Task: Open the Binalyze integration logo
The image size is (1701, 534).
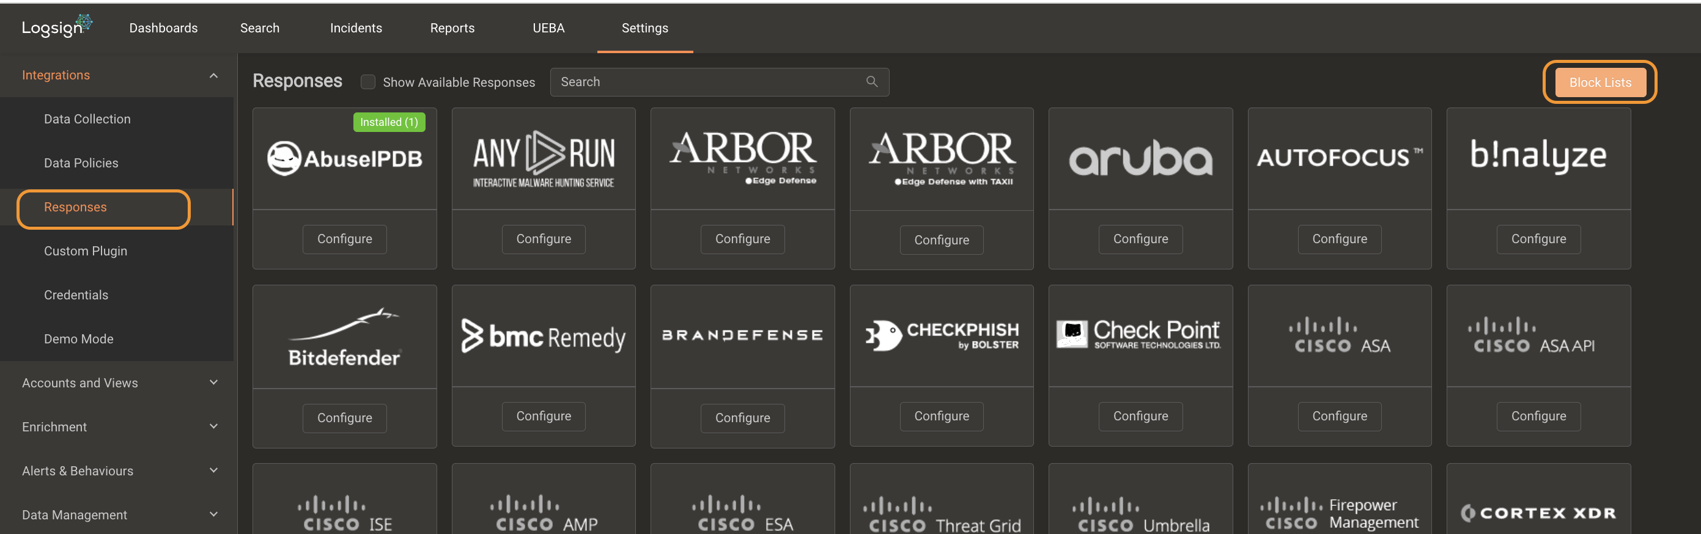Action: pyautogui.click(x=1538, y=156)
